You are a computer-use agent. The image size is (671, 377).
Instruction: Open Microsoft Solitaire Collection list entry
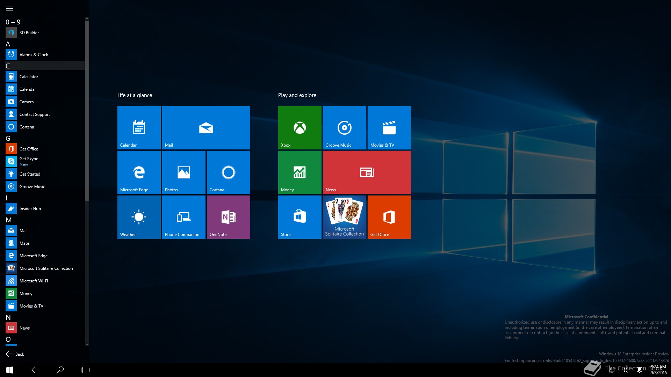coord(45,268)
